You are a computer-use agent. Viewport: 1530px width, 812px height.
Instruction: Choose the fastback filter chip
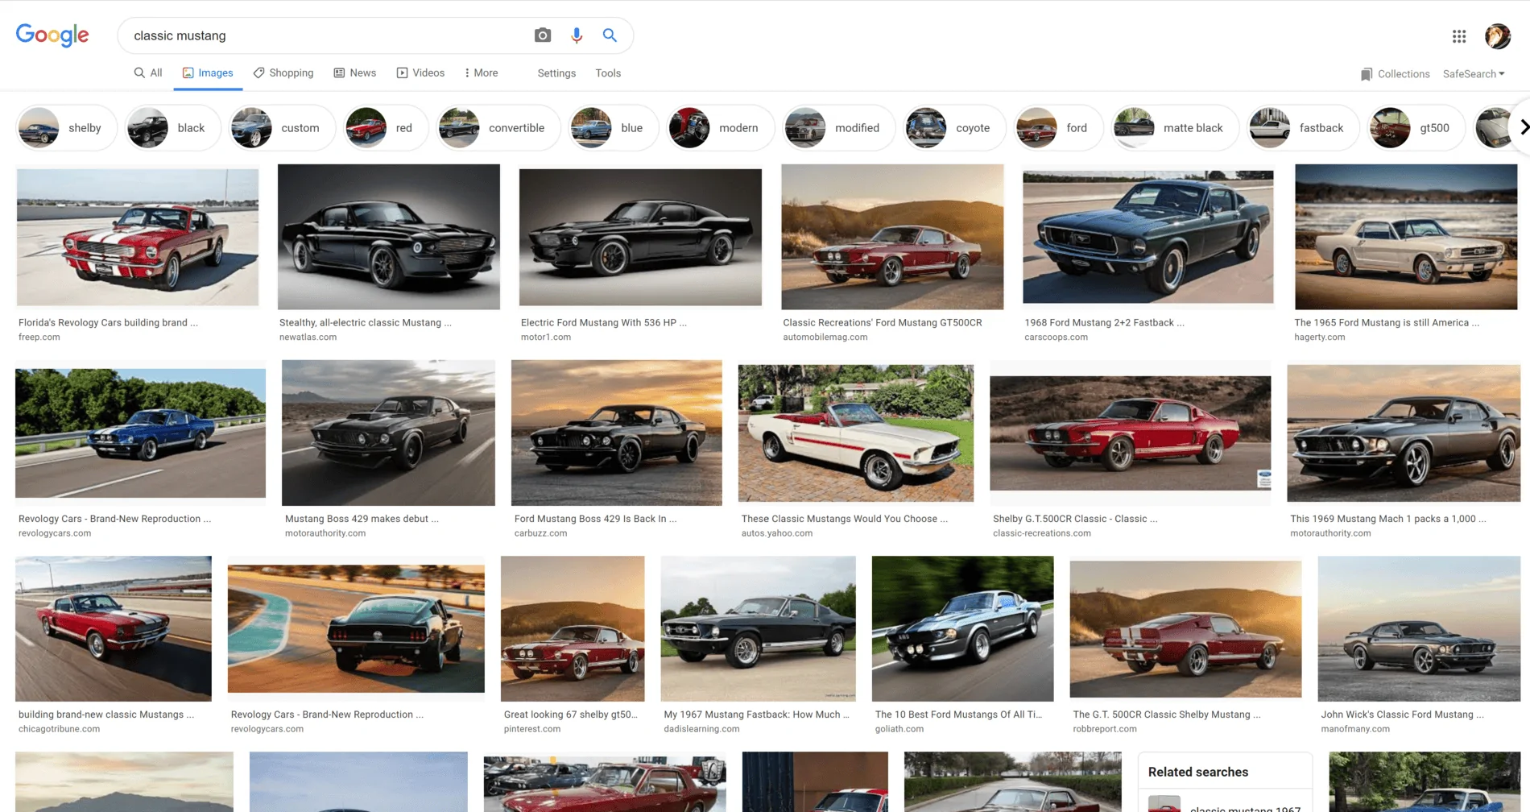pos(1304,128)
